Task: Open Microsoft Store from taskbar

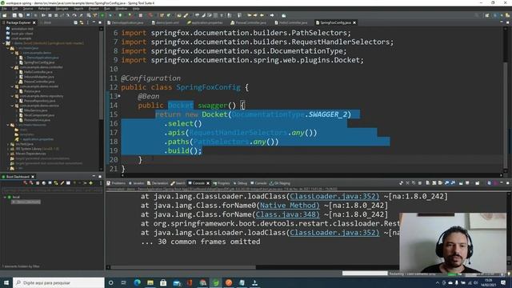Action: [163, 282]
